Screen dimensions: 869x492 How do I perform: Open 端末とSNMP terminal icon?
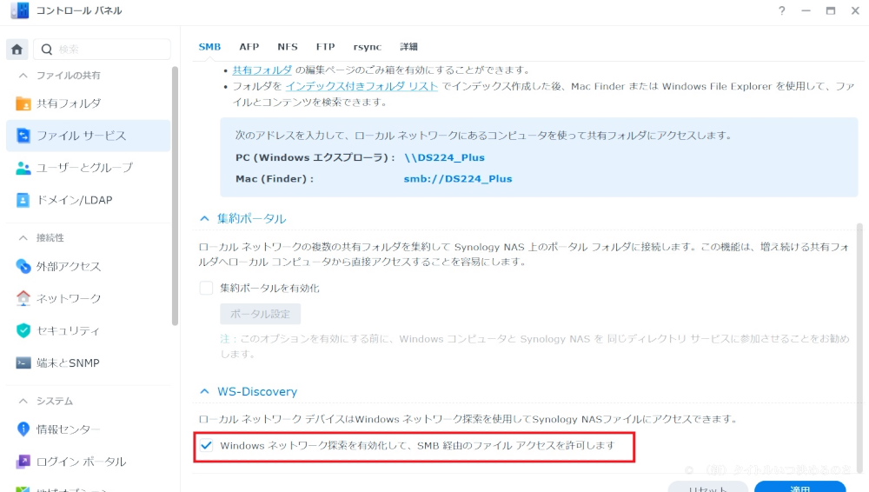(23, 362)
